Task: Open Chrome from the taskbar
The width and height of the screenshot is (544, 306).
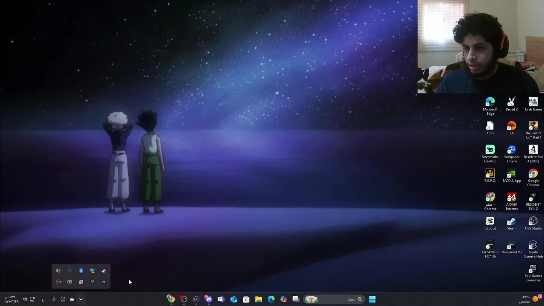Action: (171, 299)
